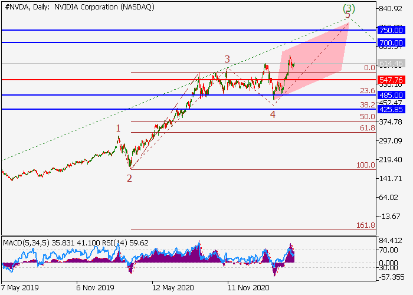Image resolution: width=413 pixels, height=295 pixels.
Task: Click the Elliott wave label 5
Action: pos(348,15)
